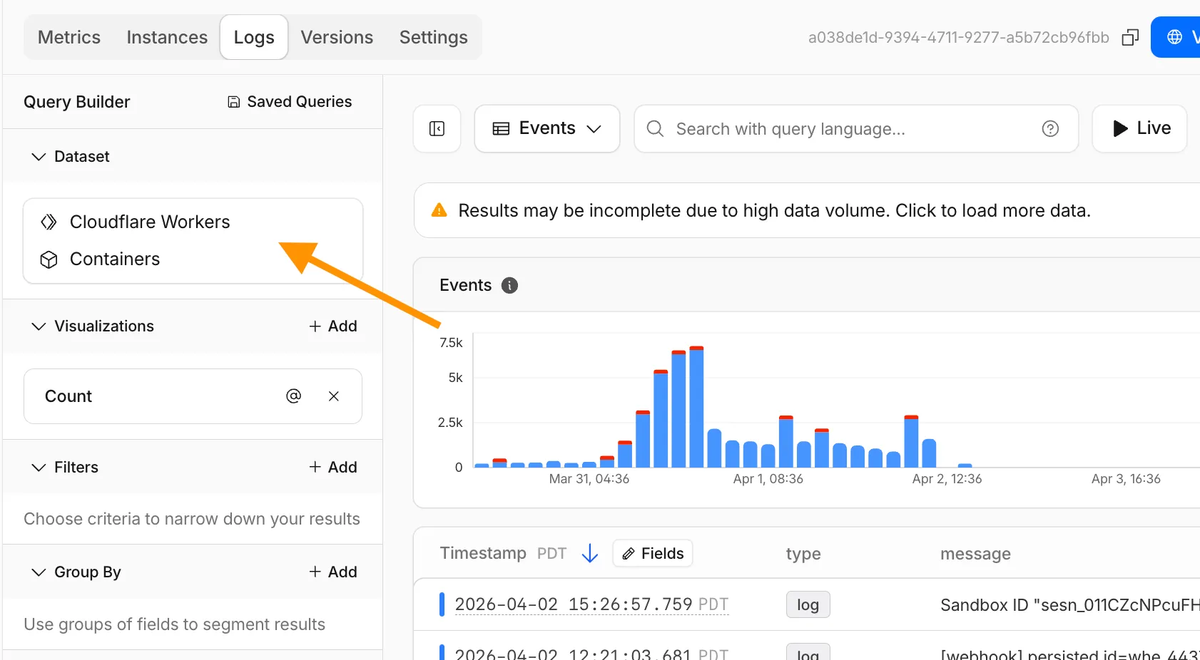The height and width of the screenshot is (660, 1200).
Task: Open Saved Queries
Action: coord(290,102)
